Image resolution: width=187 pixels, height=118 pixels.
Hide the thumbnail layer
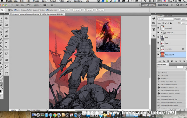coord(158,28)
